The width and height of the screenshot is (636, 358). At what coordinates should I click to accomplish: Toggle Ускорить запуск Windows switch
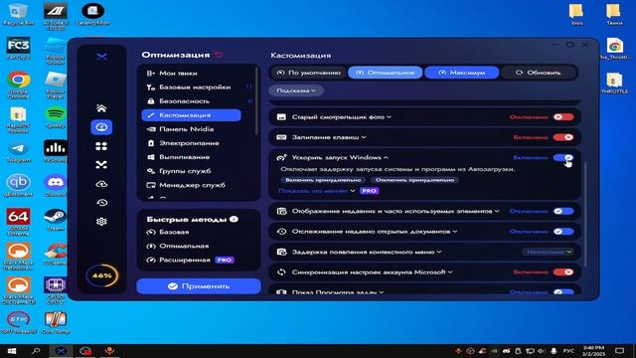(563, 157)
